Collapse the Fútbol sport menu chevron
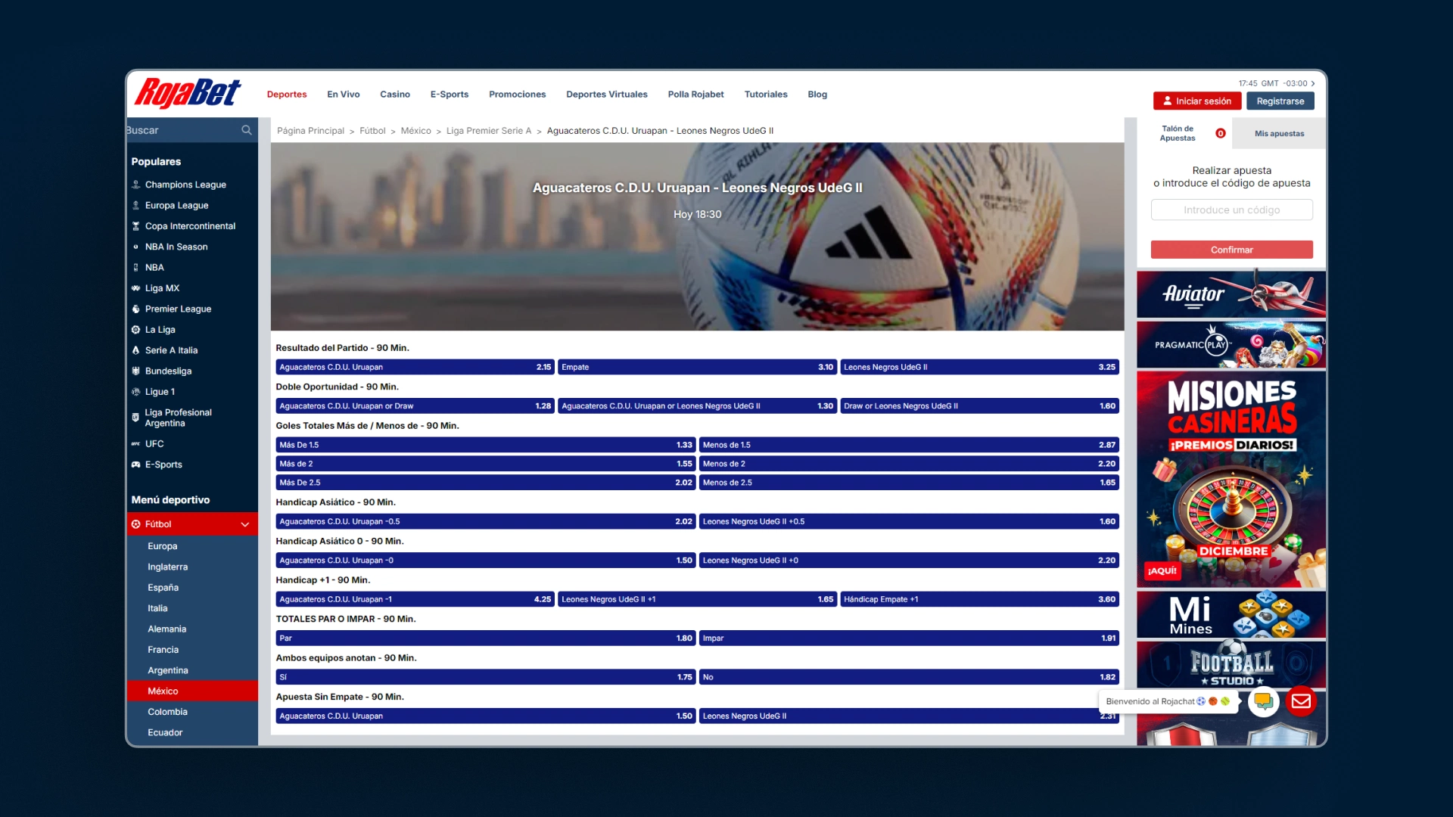Image resolution: width=1453 pixels, height=817 pixels. point(245,524)
